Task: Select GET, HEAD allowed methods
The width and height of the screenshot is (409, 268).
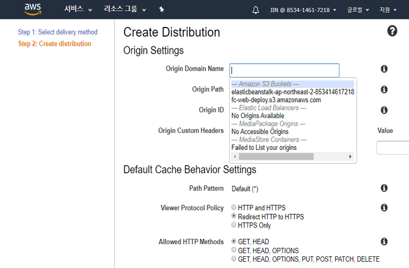Action: tap(234, 241)
